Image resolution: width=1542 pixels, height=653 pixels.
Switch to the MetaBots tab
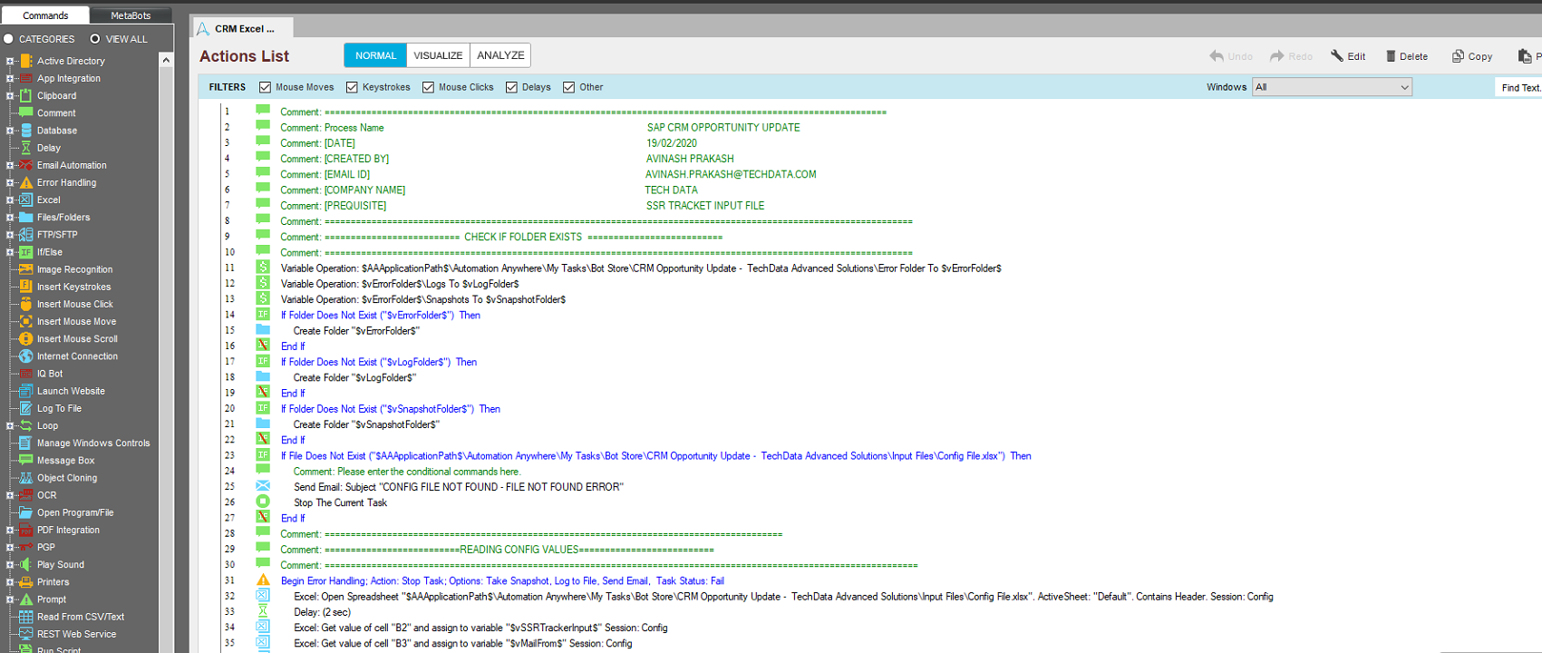coord(131,15)
